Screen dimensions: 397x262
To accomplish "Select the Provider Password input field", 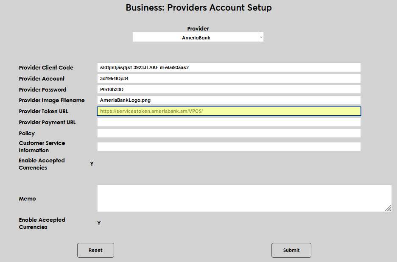I will coord(229,89).
